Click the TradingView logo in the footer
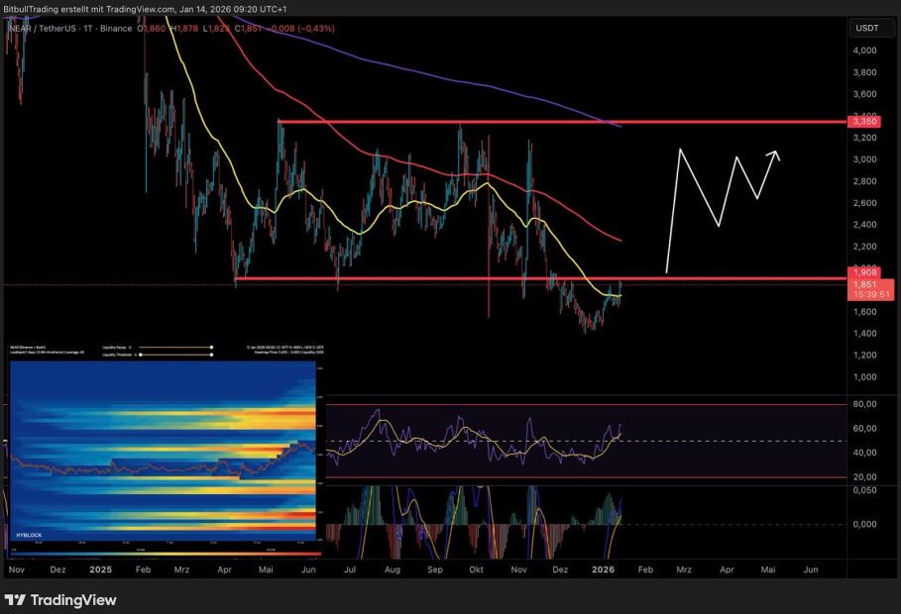The height and width of the screenshot is (614, 901). point(61,600)
